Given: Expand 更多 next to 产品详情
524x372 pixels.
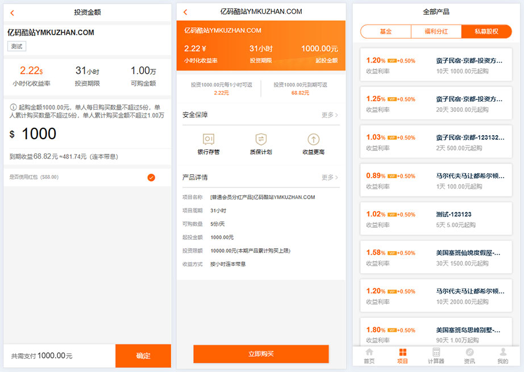Looking at the screenshot, I should (x=329, y=177).
